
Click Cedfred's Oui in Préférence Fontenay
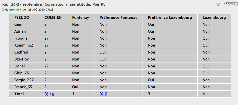click(103, 52)
